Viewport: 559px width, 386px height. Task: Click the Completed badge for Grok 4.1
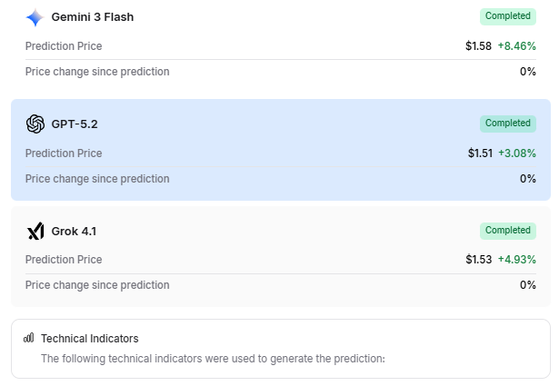[508, 231]
